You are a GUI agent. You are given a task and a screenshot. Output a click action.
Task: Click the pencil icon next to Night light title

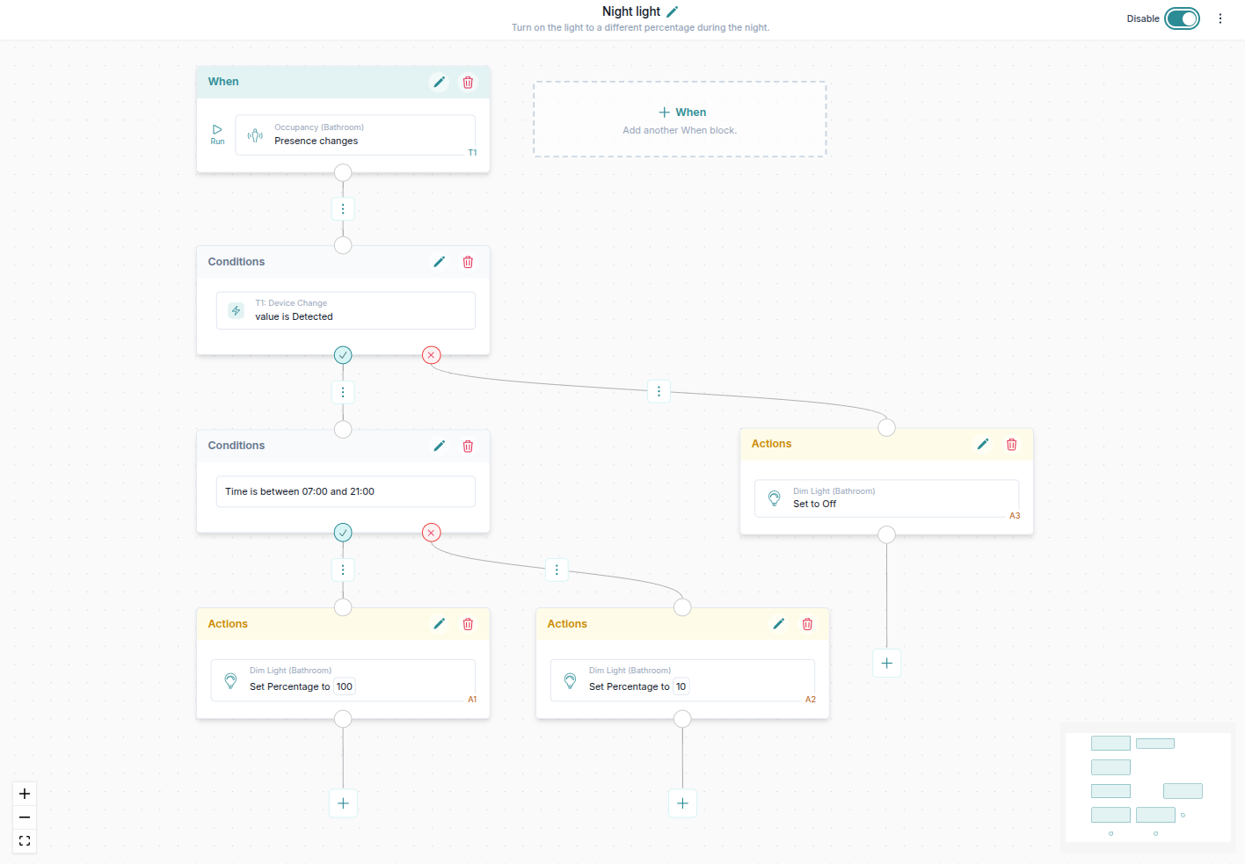tap(673, 11)
